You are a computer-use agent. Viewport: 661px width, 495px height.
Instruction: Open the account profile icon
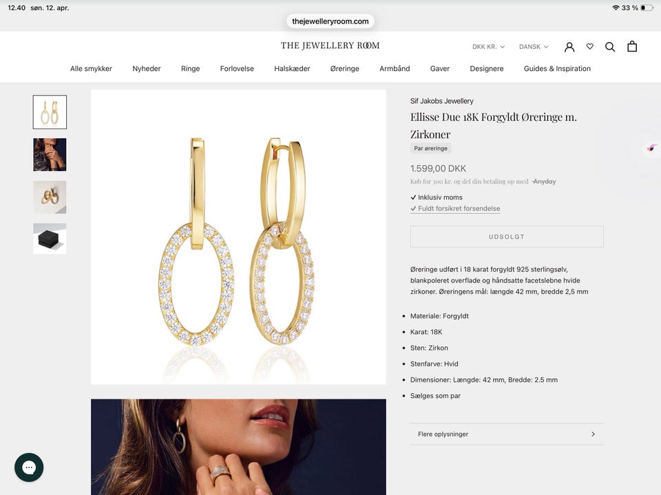point(569,47)
